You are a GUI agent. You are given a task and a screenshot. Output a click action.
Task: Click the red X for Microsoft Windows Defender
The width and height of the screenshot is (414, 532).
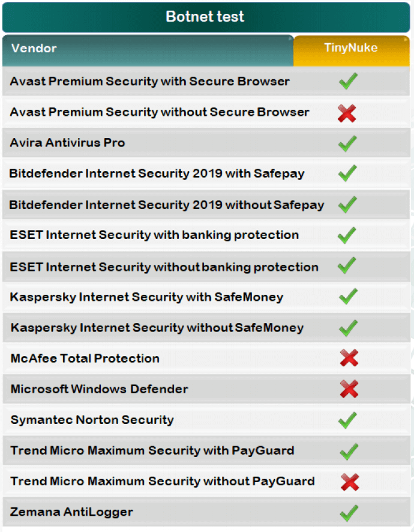click(349, 389)
